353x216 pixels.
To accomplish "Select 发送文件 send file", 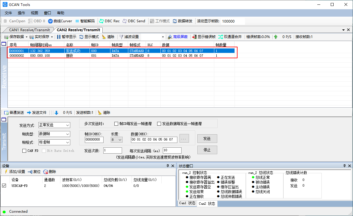I will [x=37, y=113].
